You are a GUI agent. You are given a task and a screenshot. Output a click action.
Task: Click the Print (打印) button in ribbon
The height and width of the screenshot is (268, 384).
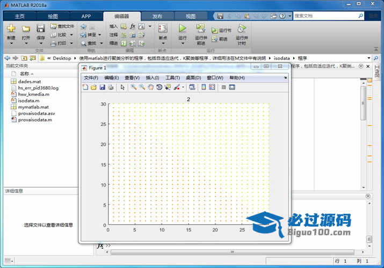pos(59,43)
